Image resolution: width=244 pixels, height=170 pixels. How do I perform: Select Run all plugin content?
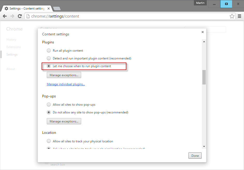click(x=49, y=51)
